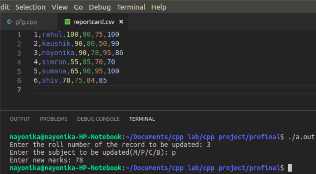Click the value 55 in simran's row
316x174 pixels.
point(74,62)
